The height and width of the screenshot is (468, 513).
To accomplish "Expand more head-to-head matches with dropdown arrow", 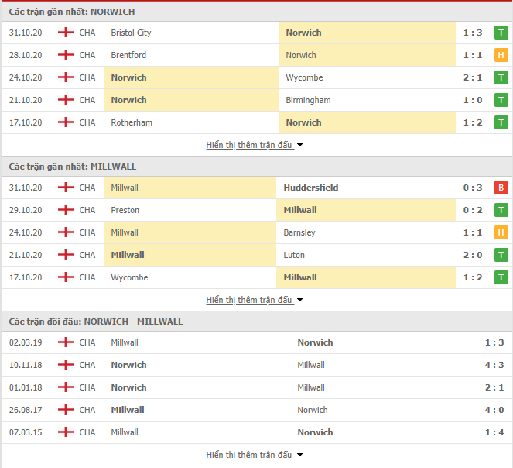I will [299, 455].
